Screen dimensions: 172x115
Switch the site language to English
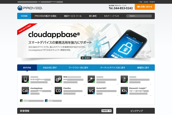coord(152,2)
